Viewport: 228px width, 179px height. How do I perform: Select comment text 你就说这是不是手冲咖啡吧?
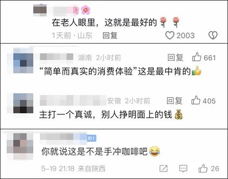tap(94, 151)
